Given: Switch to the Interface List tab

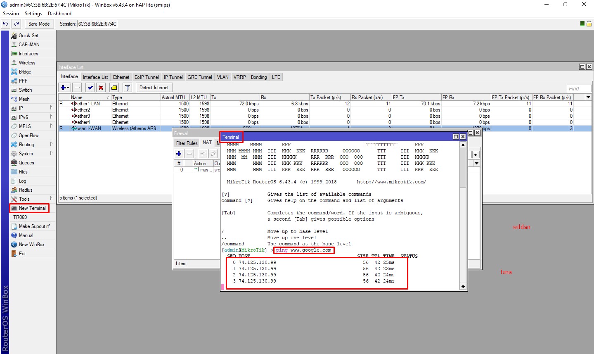Looking at the screenshot, I should click(x=95, y=77).
